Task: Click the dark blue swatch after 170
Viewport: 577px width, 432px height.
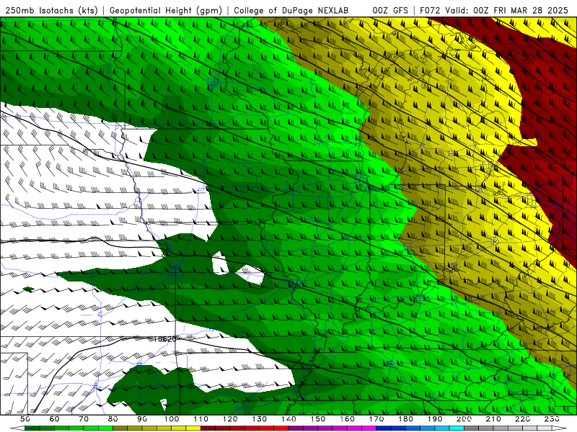Action: tap(383, 428)
